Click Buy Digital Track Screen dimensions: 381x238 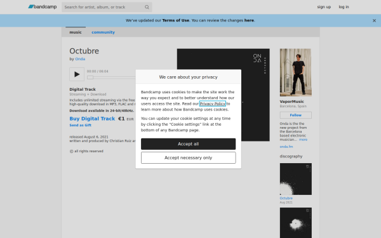(92, 119)
